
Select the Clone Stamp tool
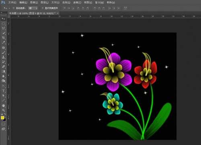click(3, 57)
